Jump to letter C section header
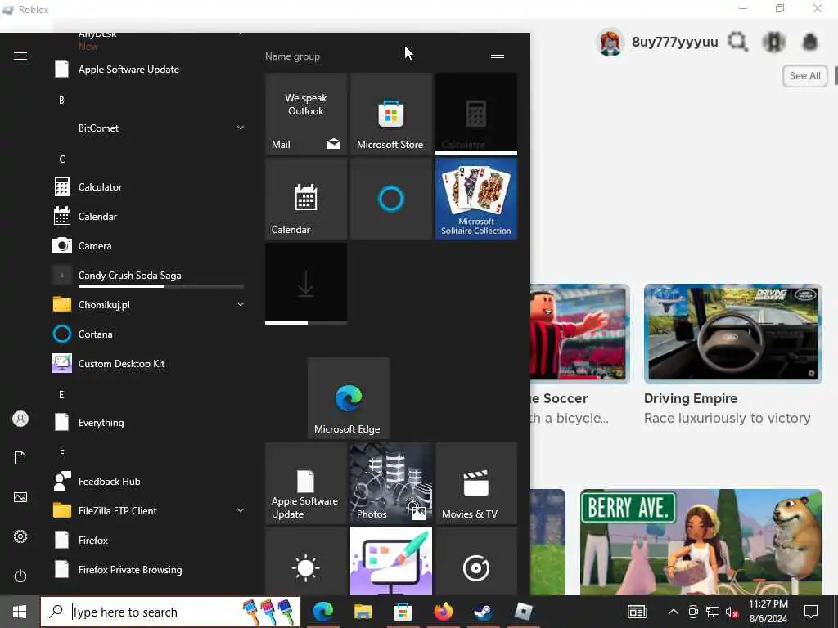 (x=62, y=159)
